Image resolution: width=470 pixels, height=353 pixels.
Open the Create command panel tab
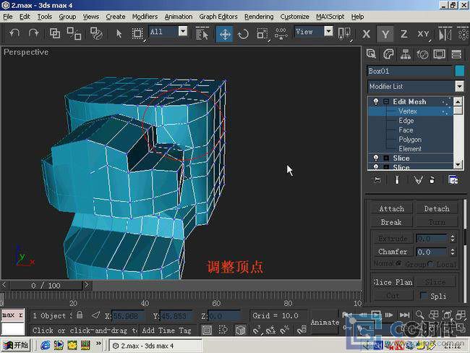pyautogui.click(x=371, y=54)
